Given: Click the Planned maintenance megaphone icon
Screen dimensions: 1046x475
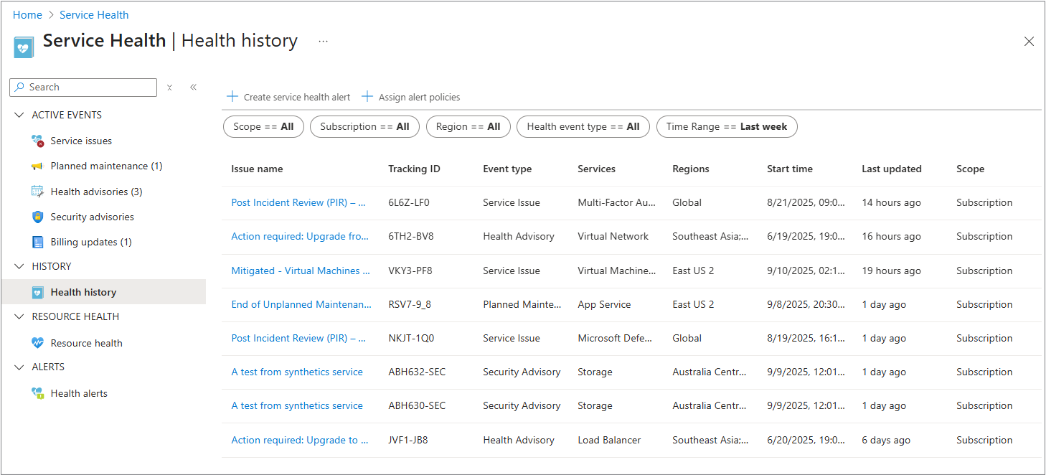Looking at the screenshot, I should (38, 166).
